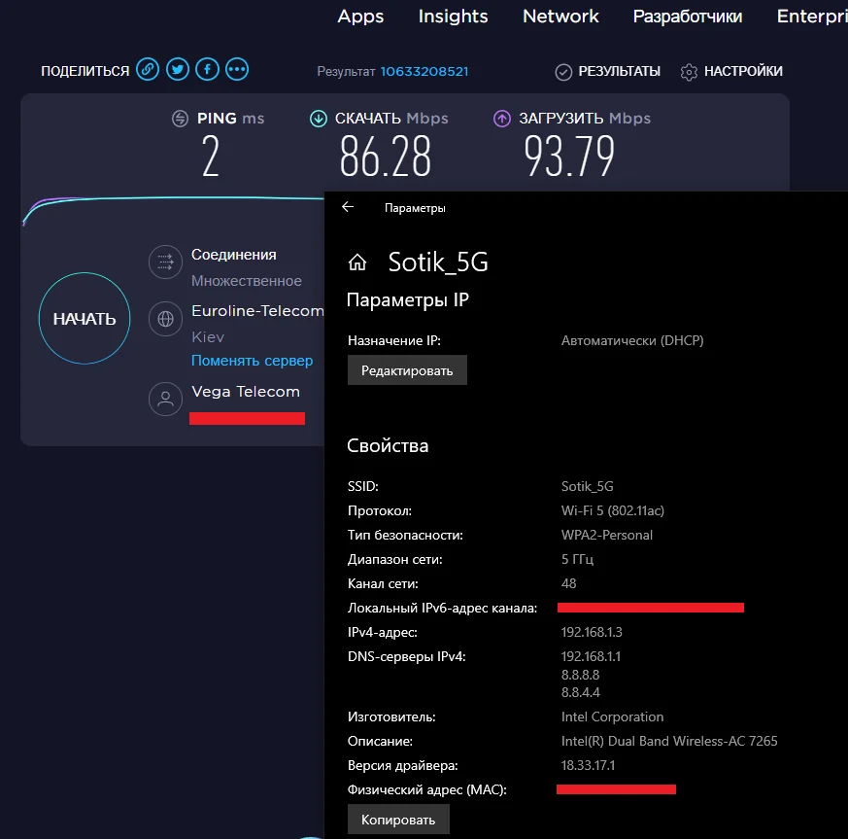
Task: Open the Insights menu item
Action: 454,17
